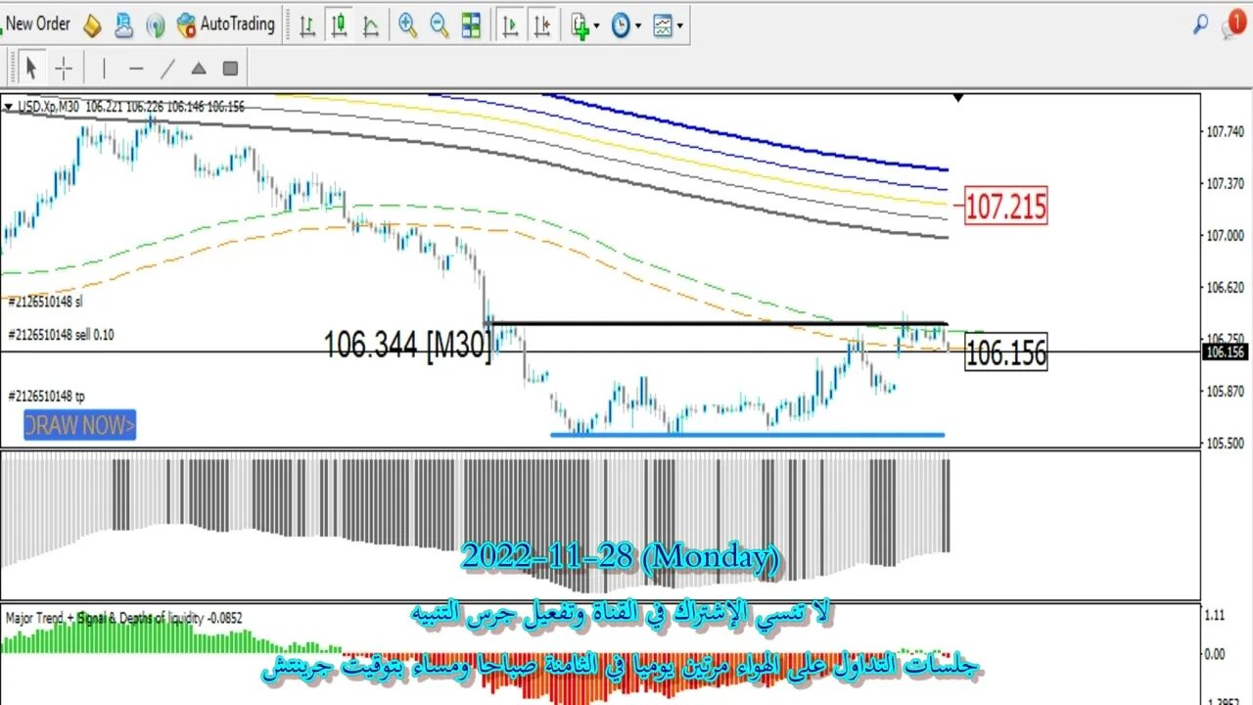This screenshot has width=1253, height=705.
Task: Click the Periods clock icon
Action: (x=621, y=26)
